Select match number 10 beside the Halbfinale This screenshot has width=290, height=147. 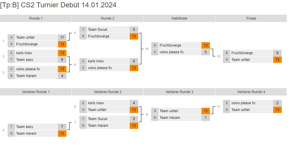147,49
